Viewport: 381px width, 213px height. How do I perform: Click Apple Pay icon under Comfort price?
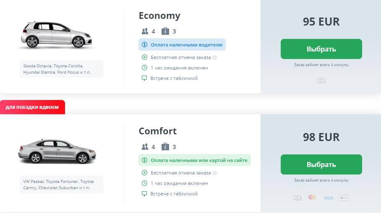coord(344,198)
